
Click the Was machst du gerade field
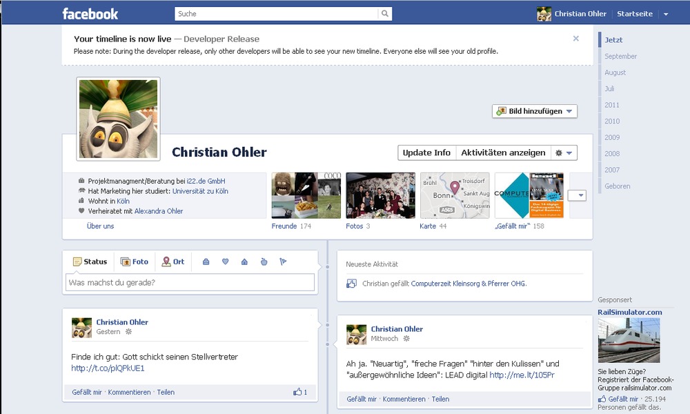[190, 282]
